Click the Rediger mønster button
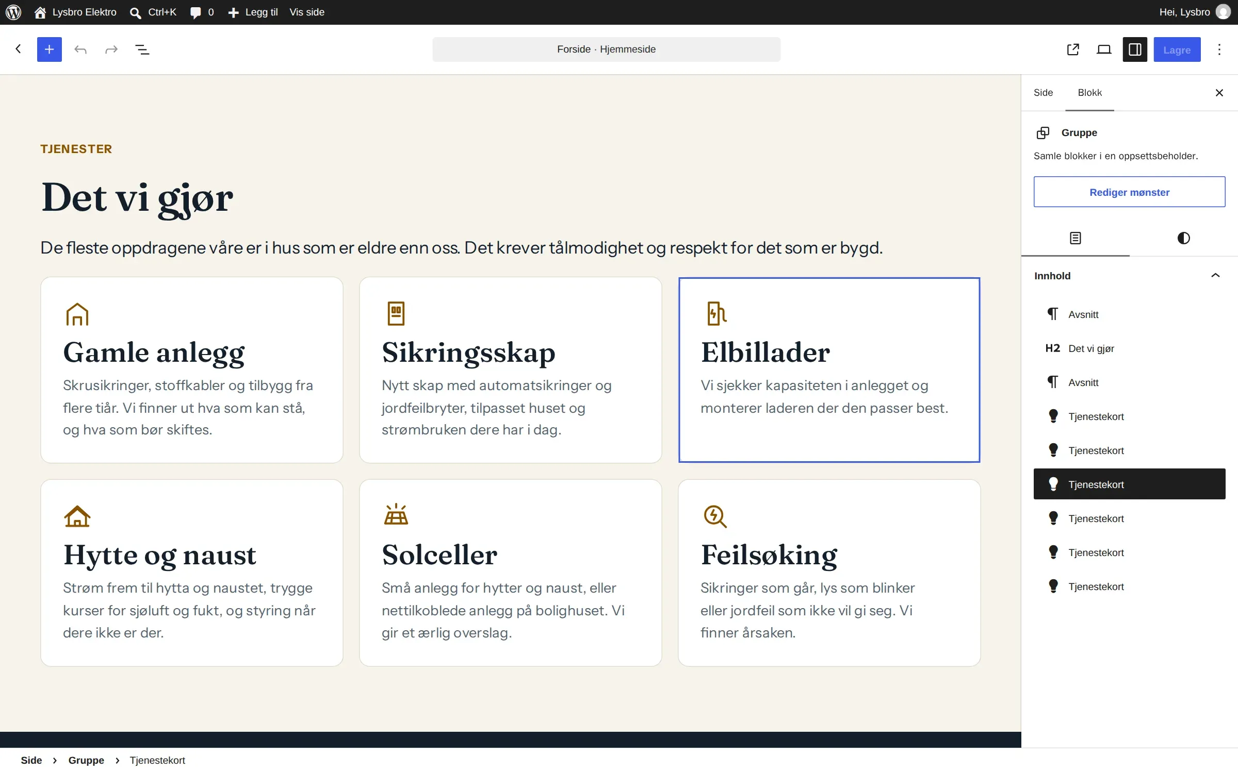The image size is (1238, 773). 1129,192
